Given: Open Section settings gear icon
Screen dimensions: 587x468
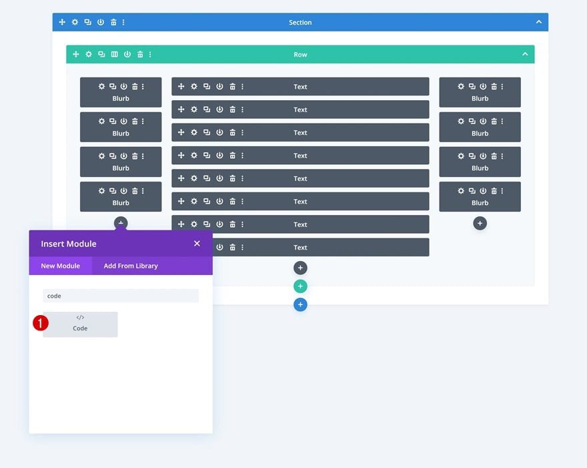Looking at the screenshot, I should click(x=75, y=22).
